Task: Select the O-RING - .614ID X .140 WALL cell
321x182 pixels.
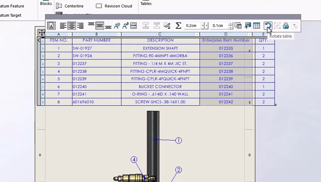Action: click(160, 94)
